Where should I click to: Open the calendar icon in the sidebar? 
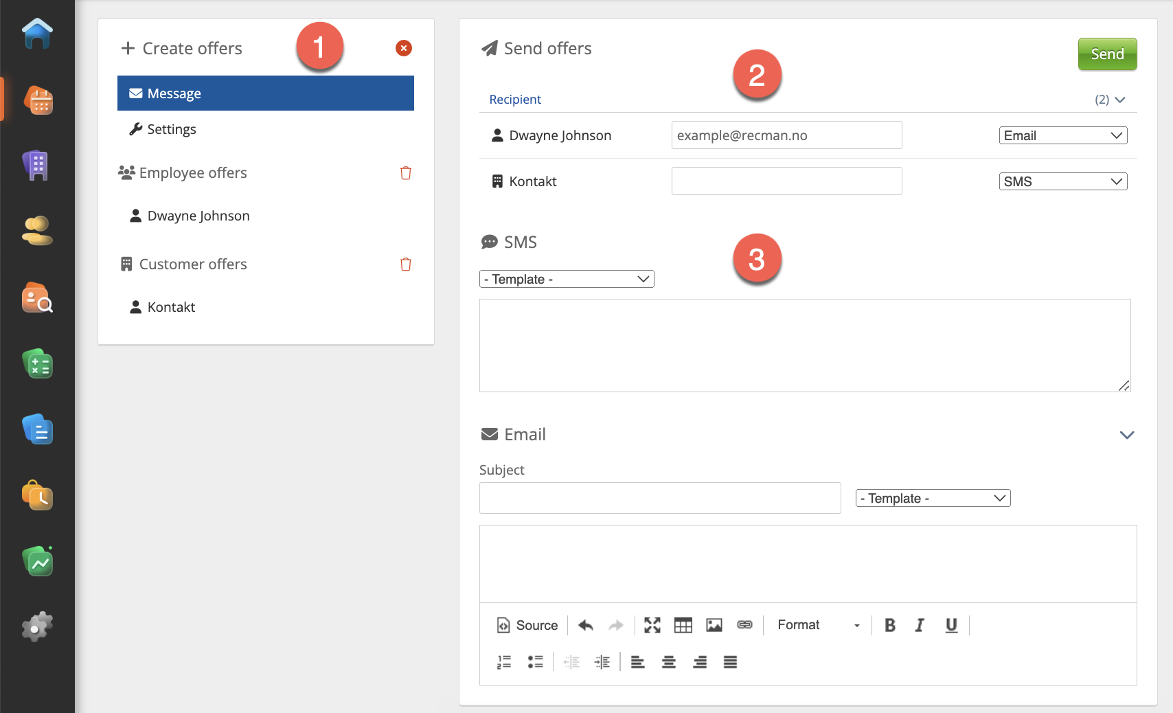[x=38, y=100]
